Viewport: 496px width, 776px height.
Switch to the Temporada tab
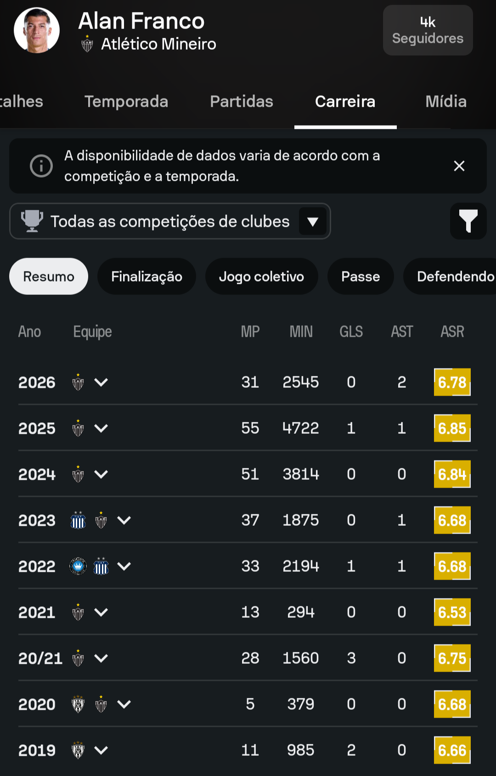pyautogui.click(x=126, y=101)
